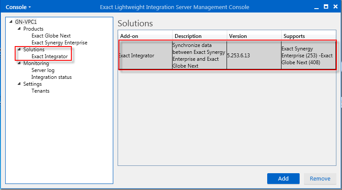Open Exact Globe Next product
Image resolution: width=342 pixels, height=190 pixels.
[x=51, y=36]
